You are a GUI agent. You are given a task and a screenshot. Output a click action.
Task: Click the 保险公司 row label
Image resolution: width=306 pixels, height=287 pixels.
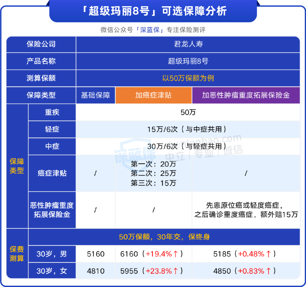(x=41, y=44)
